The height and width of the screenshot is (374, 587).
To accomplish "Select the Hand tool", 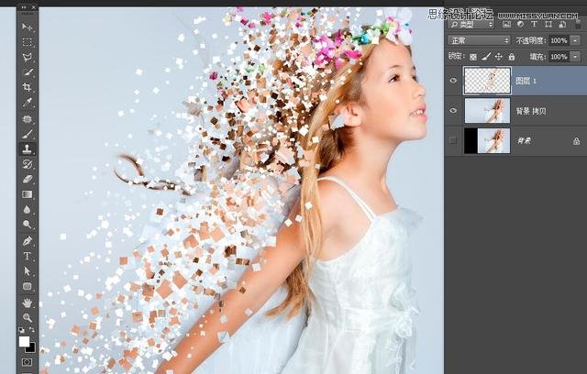I will [27, 302].
